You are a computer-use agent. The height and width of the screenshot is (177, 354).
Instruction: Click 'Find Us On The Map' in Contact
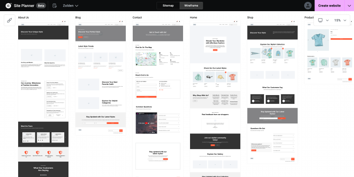(x=143, y=48)
